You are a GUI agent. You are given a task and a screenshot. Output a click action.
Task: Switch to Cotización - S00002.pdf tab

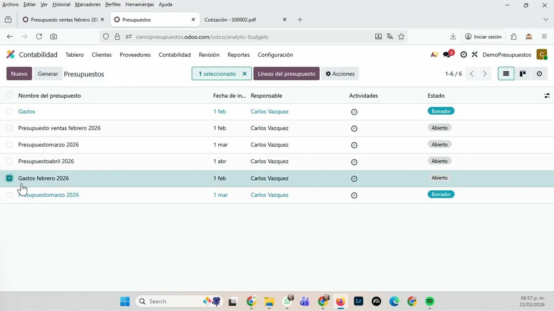click(x=245, y=19)
